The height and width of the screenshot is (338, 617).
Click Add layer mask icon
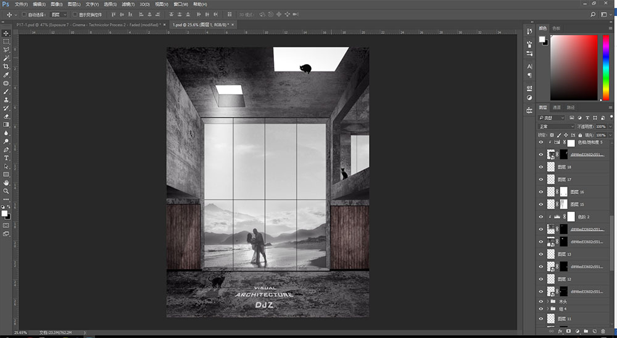tap(569, 331)
